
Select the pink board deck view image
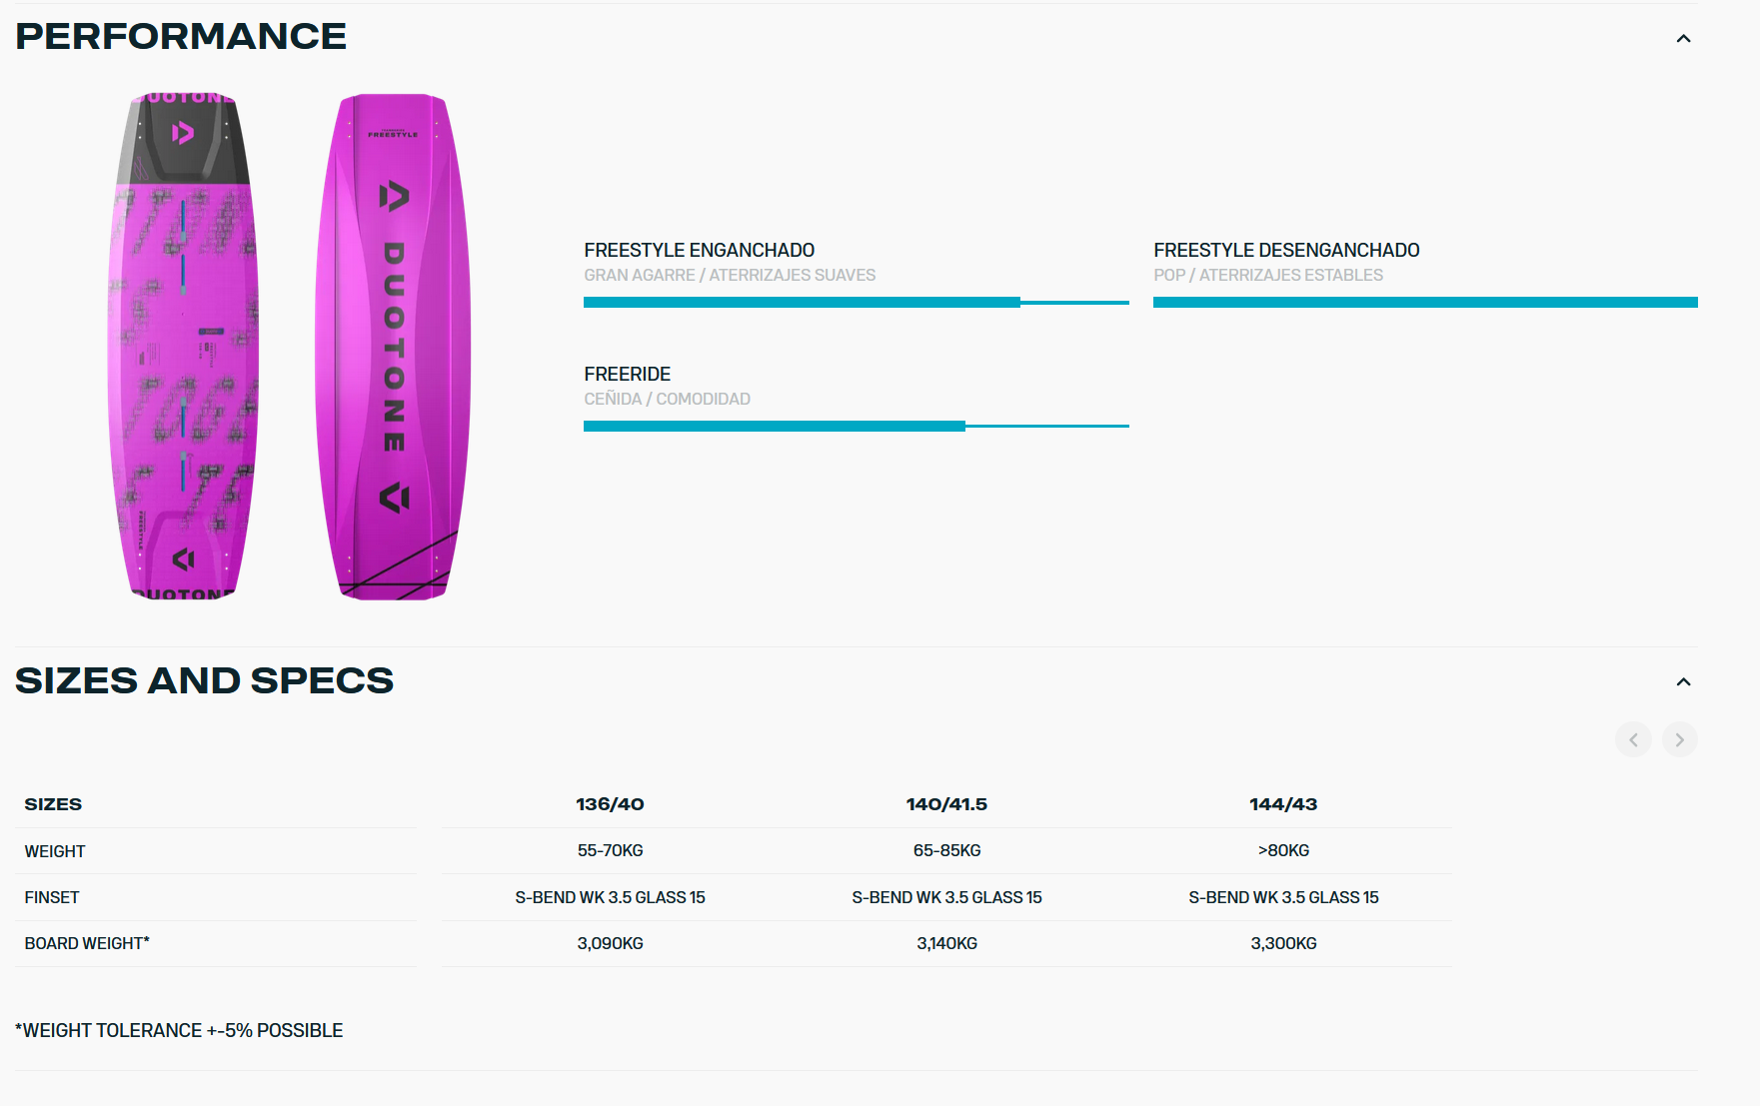[x=183, y=347]
